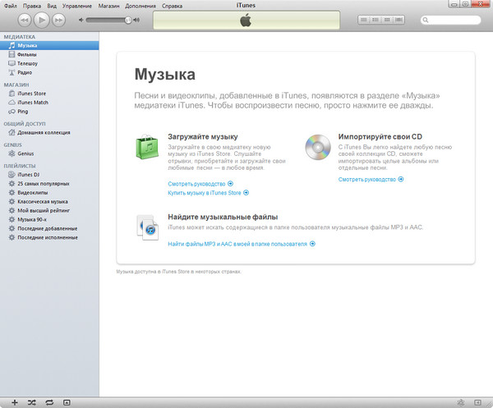
Task: Click the house icon beside Домашняя коллекция
Action: tap(12, 132)
